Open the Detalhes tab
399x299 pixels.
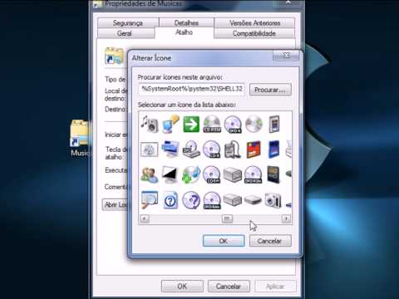point(186,23)
